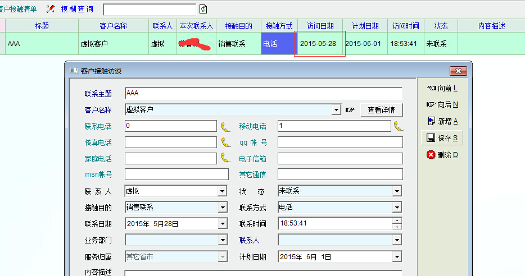
Task: Click the 访问日期 column header
Action: [x=320, y=26]
